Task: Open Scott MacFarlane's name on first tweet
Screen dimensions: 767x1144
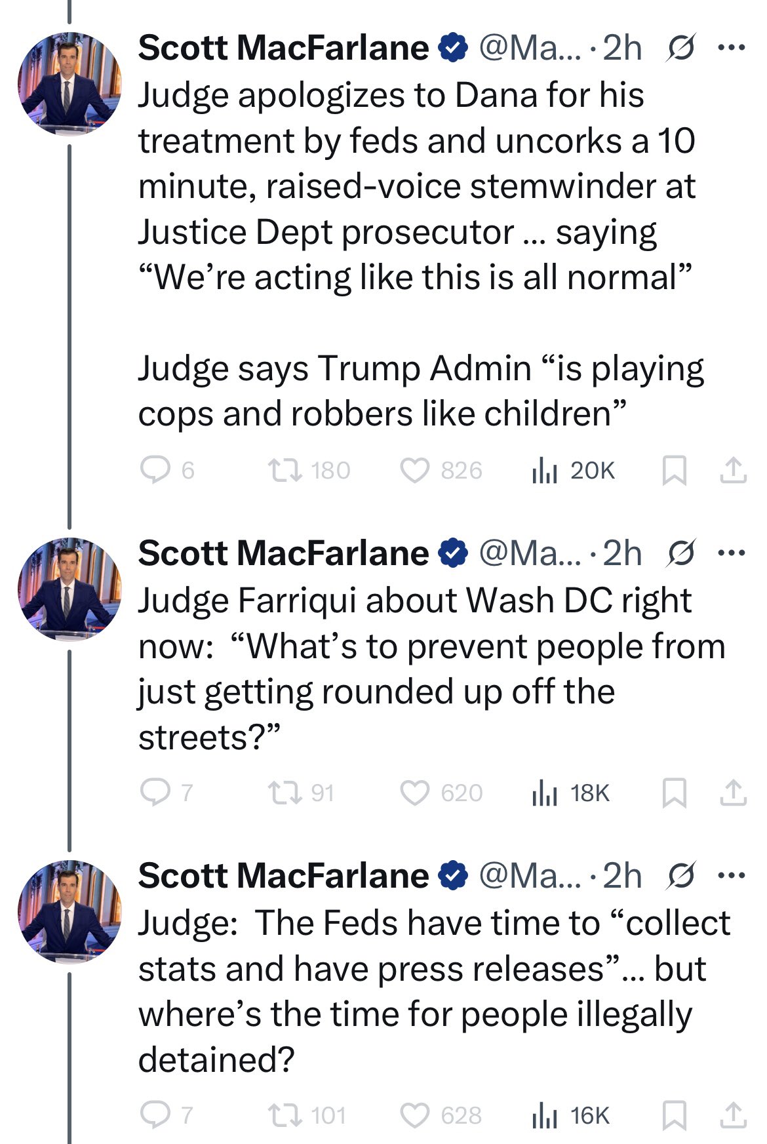Action: 283,48
